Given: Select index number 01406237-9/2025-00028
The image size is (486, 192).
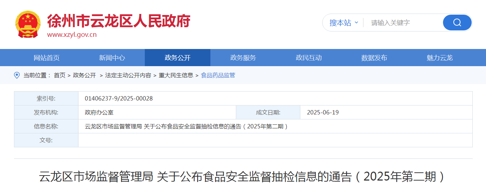Looking at the screenshot, I should point(119,98).
